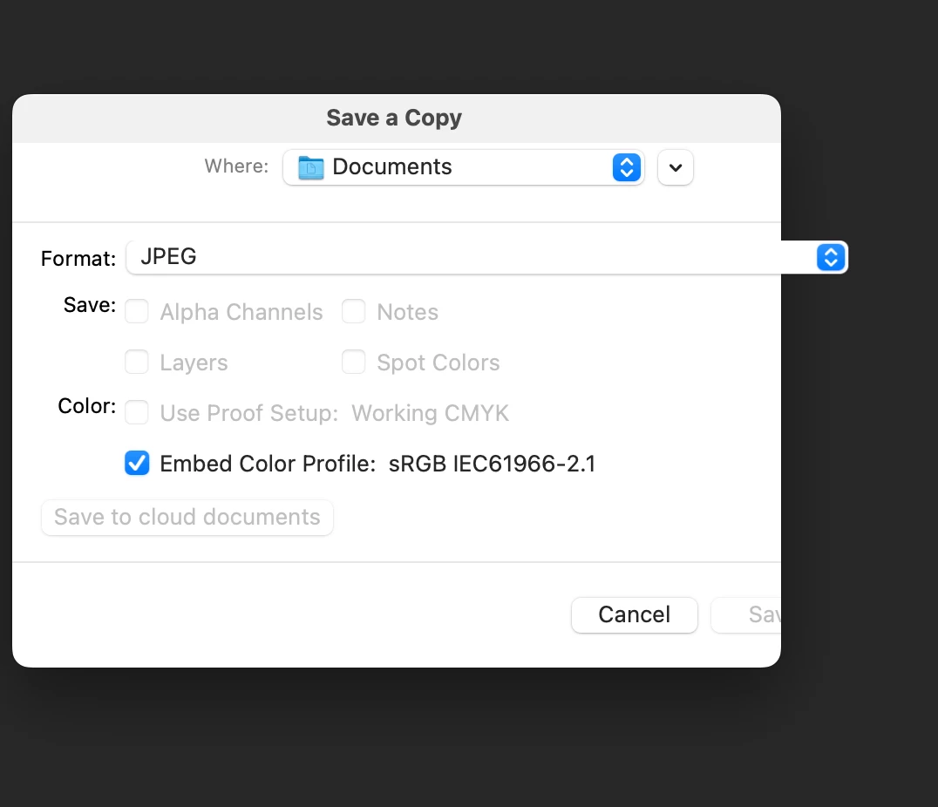
Task: Click Save to cloud documents button
Action: pos(187,518)
